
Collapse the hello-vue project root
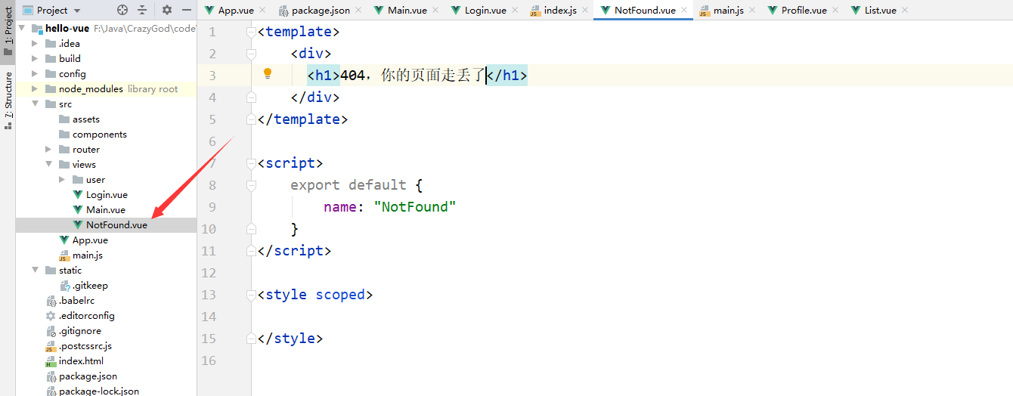click(x=21, y=28)
